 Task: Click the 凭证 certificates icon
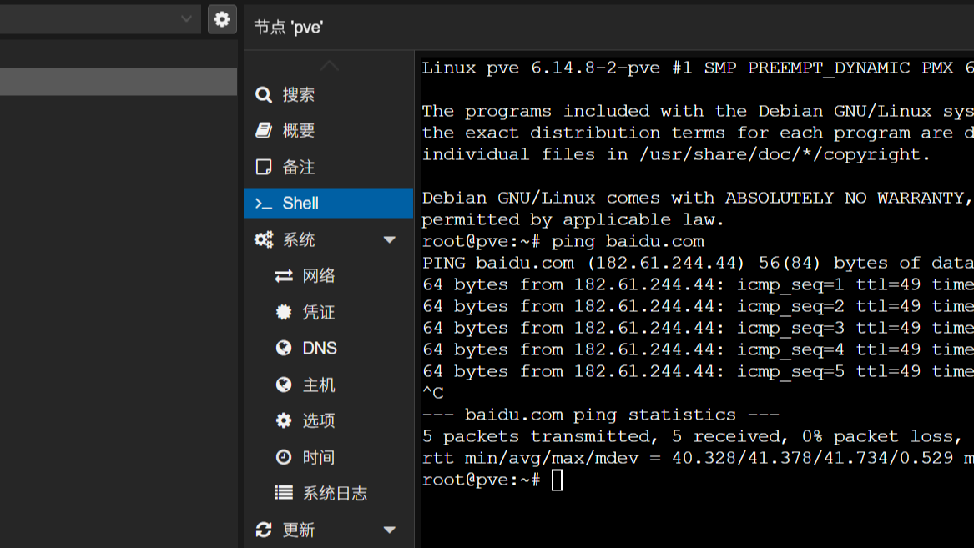click(284, 312)
